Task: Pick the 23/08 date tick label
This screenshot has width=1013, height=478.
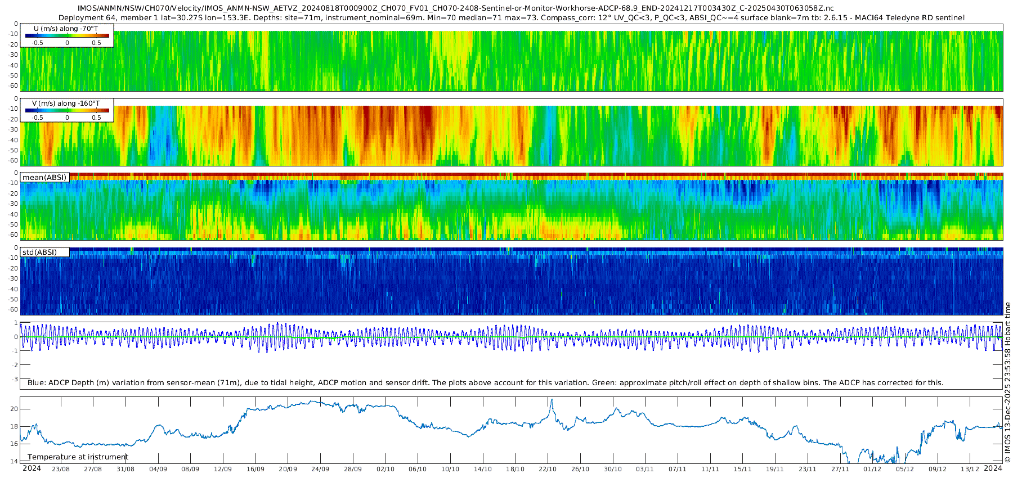Action: (x=61, y=469)
